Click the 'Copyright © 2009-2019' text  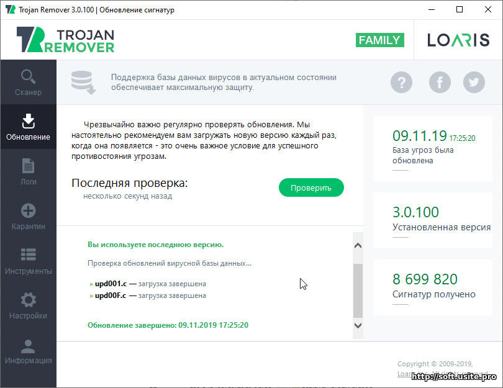(435, 364)
